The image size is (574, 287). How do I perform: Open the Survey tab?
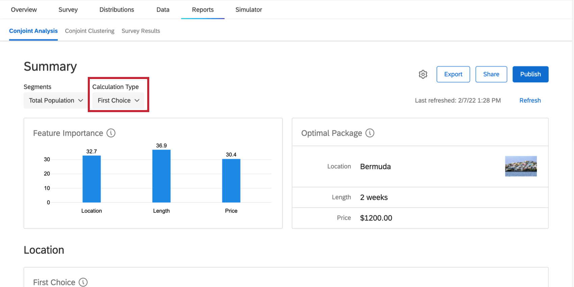pyautogui.click(x=68, y=9)
